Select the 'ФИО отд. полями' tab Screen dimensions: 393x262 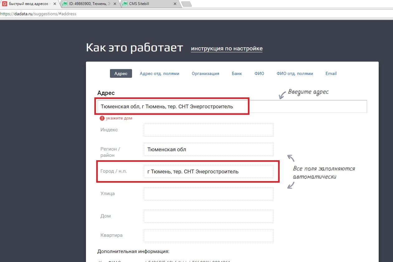pos(295,73)
